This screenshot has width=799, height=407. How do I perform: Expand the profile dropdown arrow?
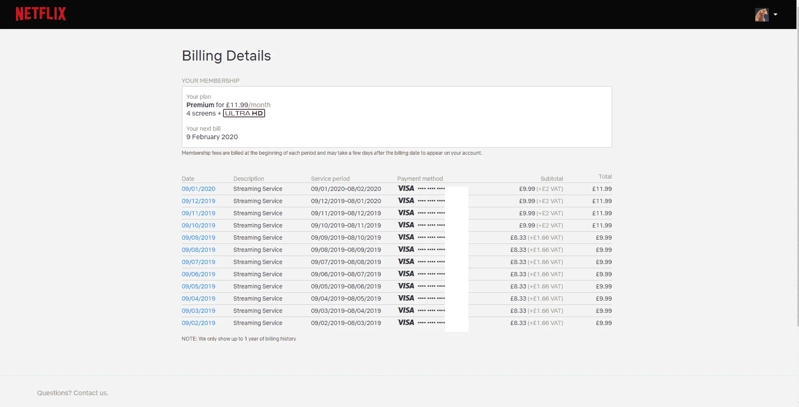[775, 14]
